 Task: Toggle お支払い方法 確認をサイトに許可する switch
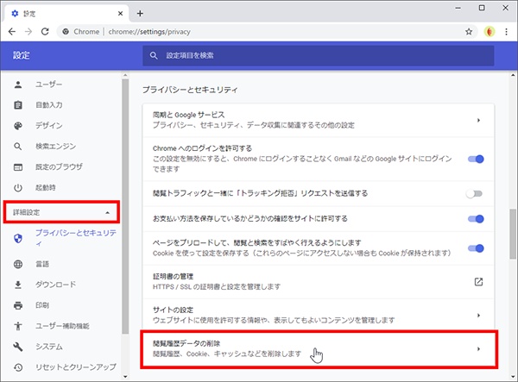[476, 219]
